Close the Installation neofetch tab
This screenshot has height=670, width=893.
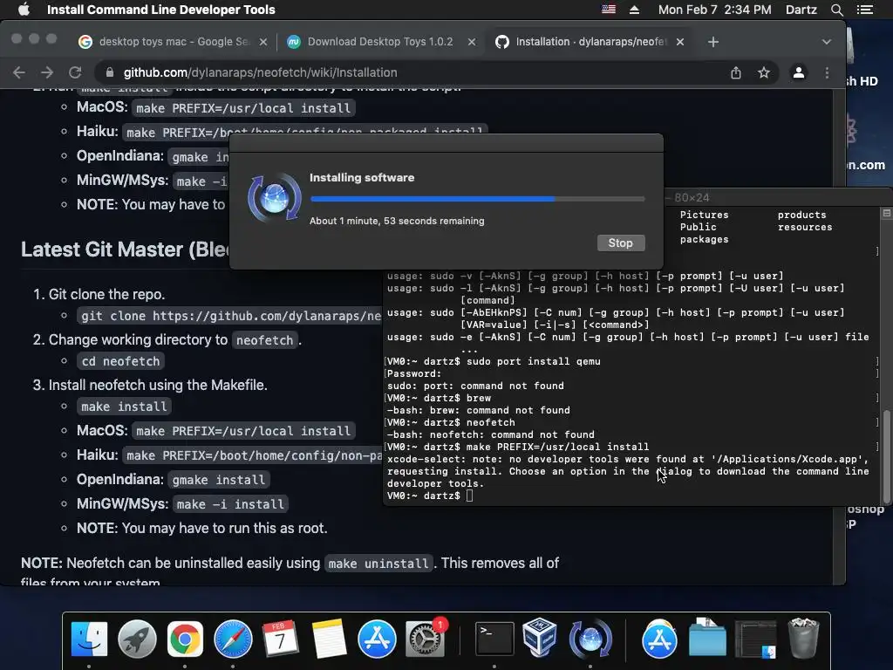pos(680,42)
